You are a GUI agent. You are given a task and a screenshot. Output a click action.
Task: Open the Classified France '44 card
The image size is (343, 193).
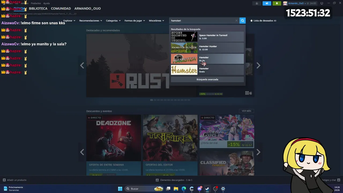(x=227, y=163)
